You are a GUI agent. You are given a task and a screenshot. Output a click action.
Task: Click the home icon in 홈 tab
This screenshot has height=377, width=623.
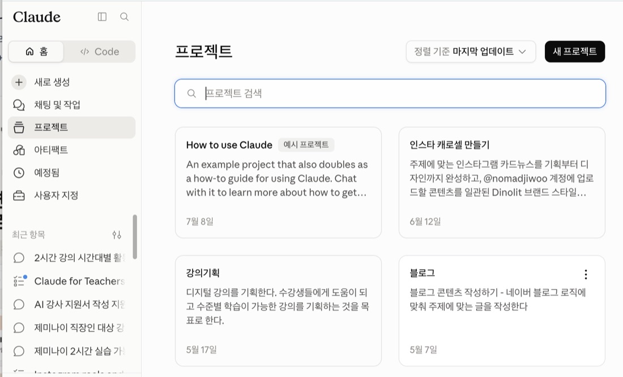pos(29,52)
